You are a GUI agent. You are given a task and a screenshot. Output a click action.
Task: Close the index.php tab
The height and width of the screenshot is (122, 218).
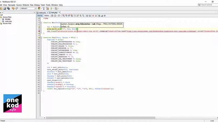tap(47, 13)
